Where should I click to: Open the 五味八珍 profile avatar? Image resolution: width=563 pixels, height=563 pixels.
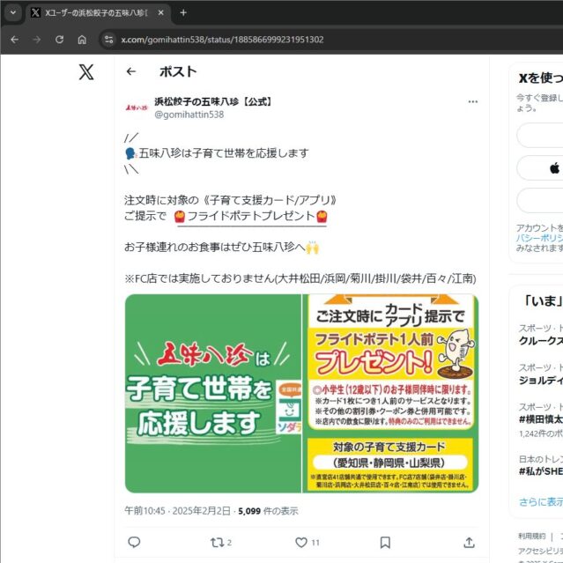[x=137, y=107]
